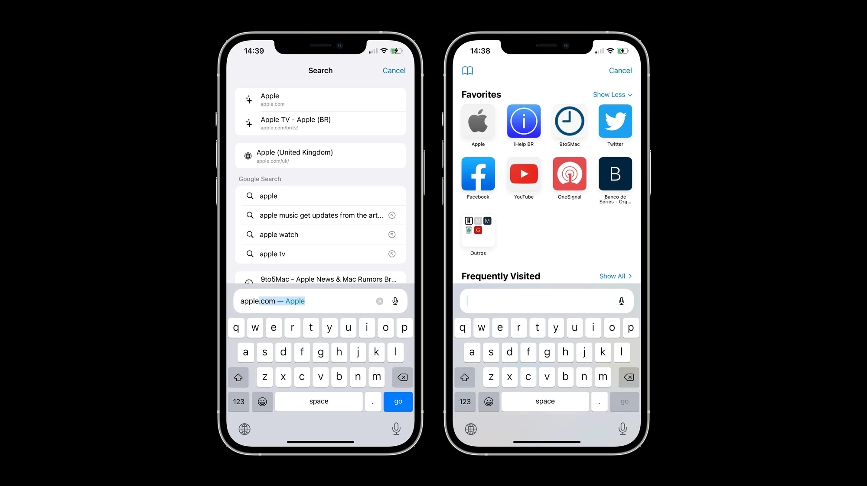Screen dimensions: 867x486
Task: Show Less favorites on right screen
Action: pyautogui.click(x=613, y=94)
